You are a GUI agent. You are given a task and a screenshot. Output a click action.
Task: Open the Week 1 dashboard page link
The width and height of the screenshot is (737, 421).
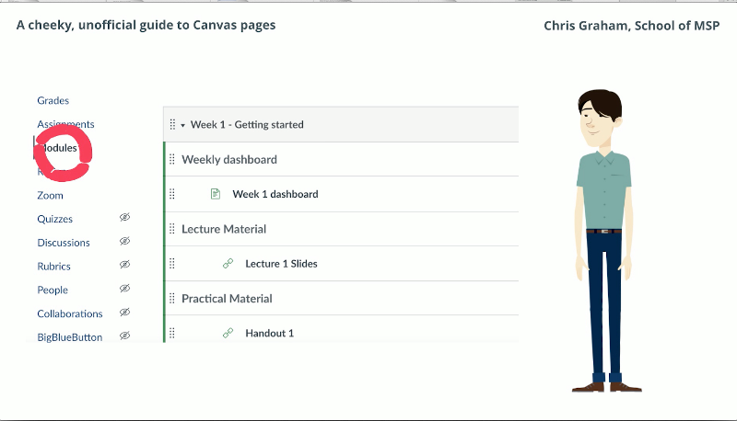[x=275, y=194]
